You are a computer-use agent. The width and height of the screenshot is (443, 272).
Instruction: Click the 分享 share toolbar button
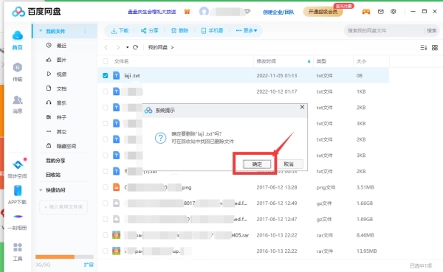(x=149, y=30)
